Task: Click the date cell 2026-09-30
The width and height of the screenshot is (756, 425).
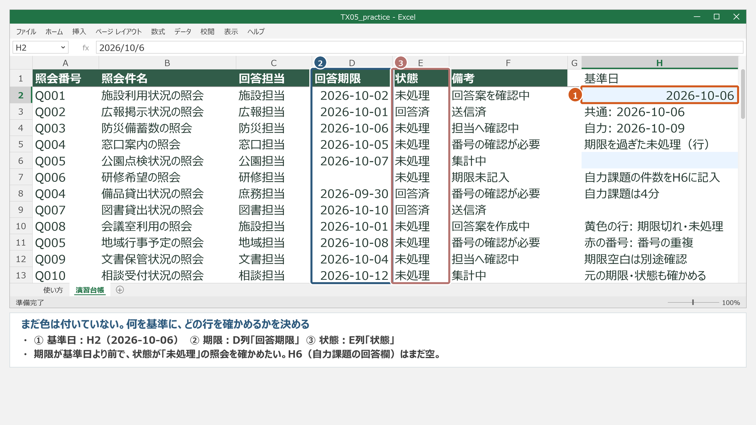Action: 351,194
